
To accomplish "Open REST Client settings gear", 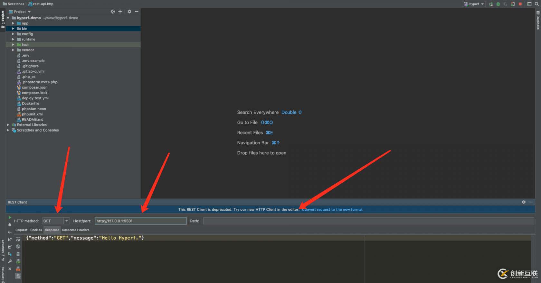I will [x=524, y=202].
